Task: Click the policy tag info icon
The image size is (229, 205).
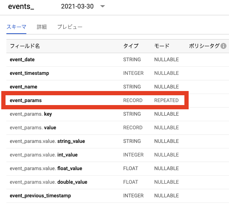Action: click(223, 46)
